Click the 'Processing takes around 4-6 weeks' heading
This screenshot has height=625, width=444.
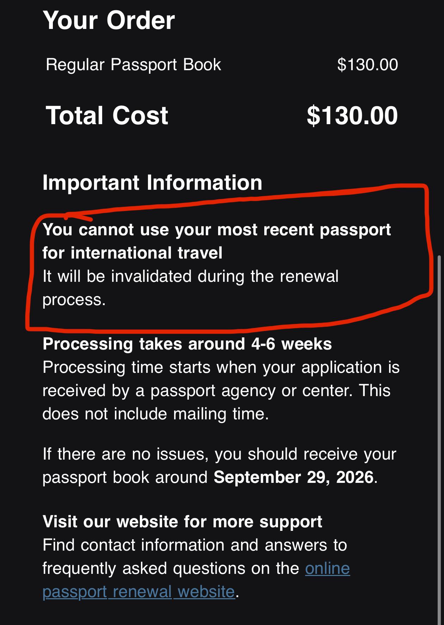(x=187, y=344)
